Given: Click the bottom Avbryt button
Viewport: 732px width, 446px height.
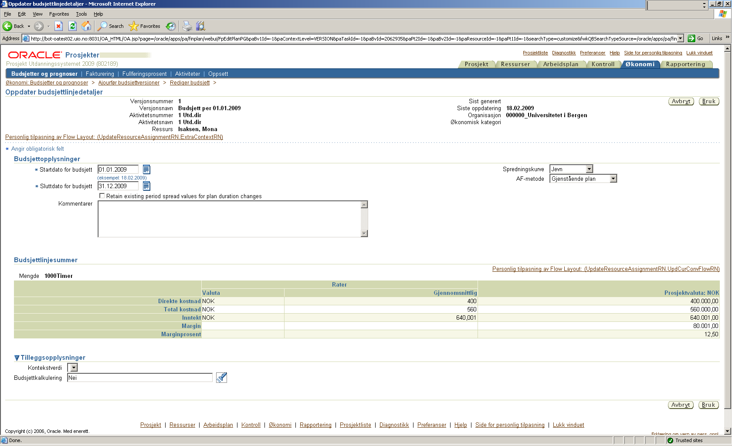Looking at the screenshot, I should coord(681,405).
